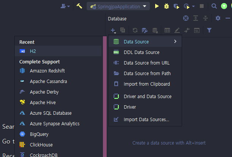The width and height of the screenshot is (232, 157).
Task: Click the Deactivate data source icon
Action: point(155,31)
